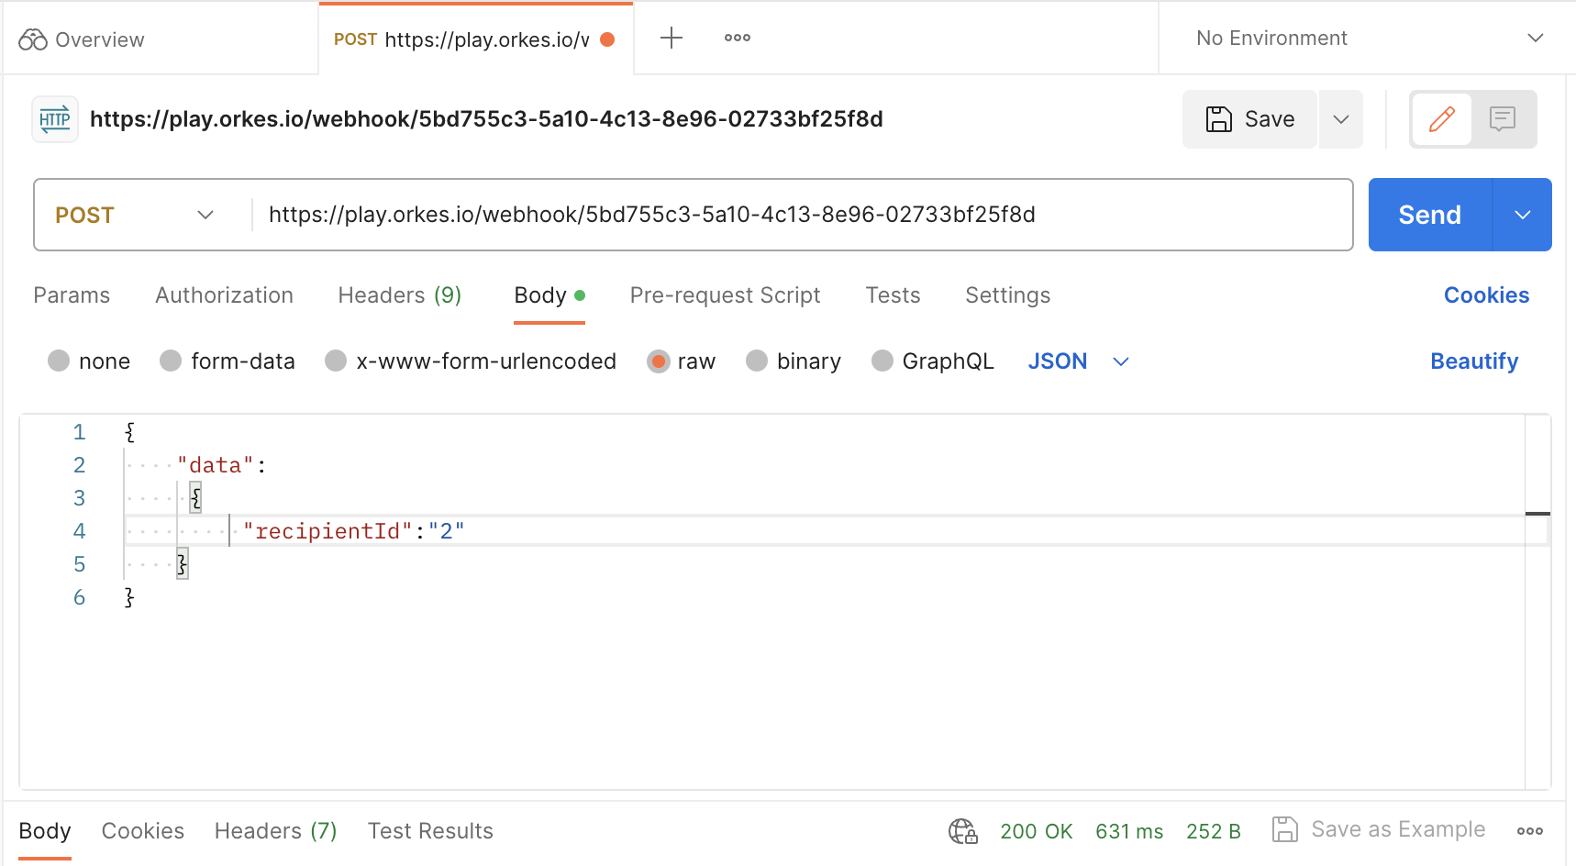This screenshot has height=866, width=1576.
Task: Click the Overview binoculars icon
Action: point(33,39)
